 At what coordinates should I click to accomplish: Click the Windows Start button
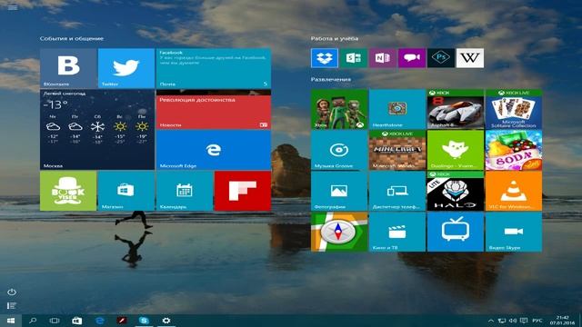tap(11, 321)
